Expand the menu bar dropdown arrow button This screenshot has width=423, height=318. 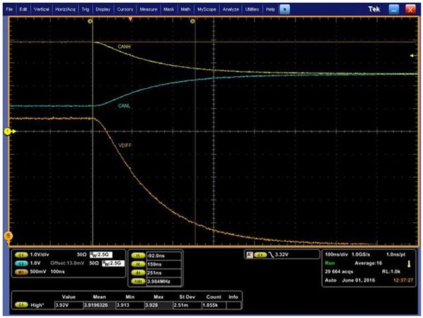pyautogui.click(x=285, y=9)
